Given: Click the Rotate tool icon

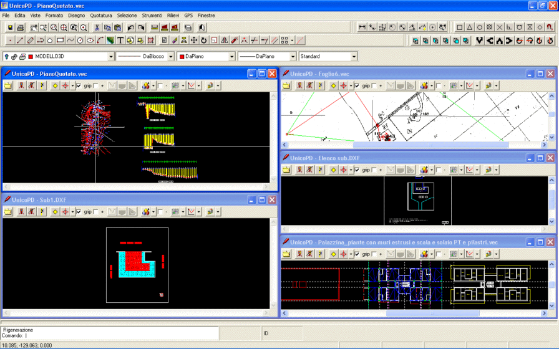Looking at the screenshot, I should (204, 41).
